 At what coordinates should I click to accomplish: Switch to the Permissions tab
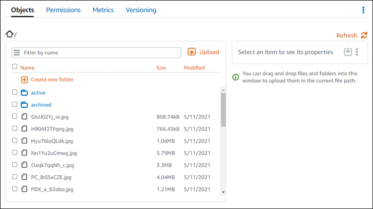(x=63, y=10)
